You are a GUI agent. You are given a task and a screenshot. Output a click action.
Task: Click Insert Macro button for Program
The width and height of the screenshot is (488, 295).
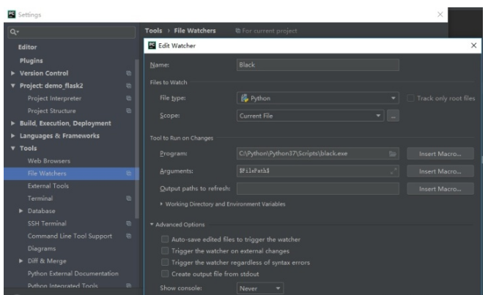(440, 154)
